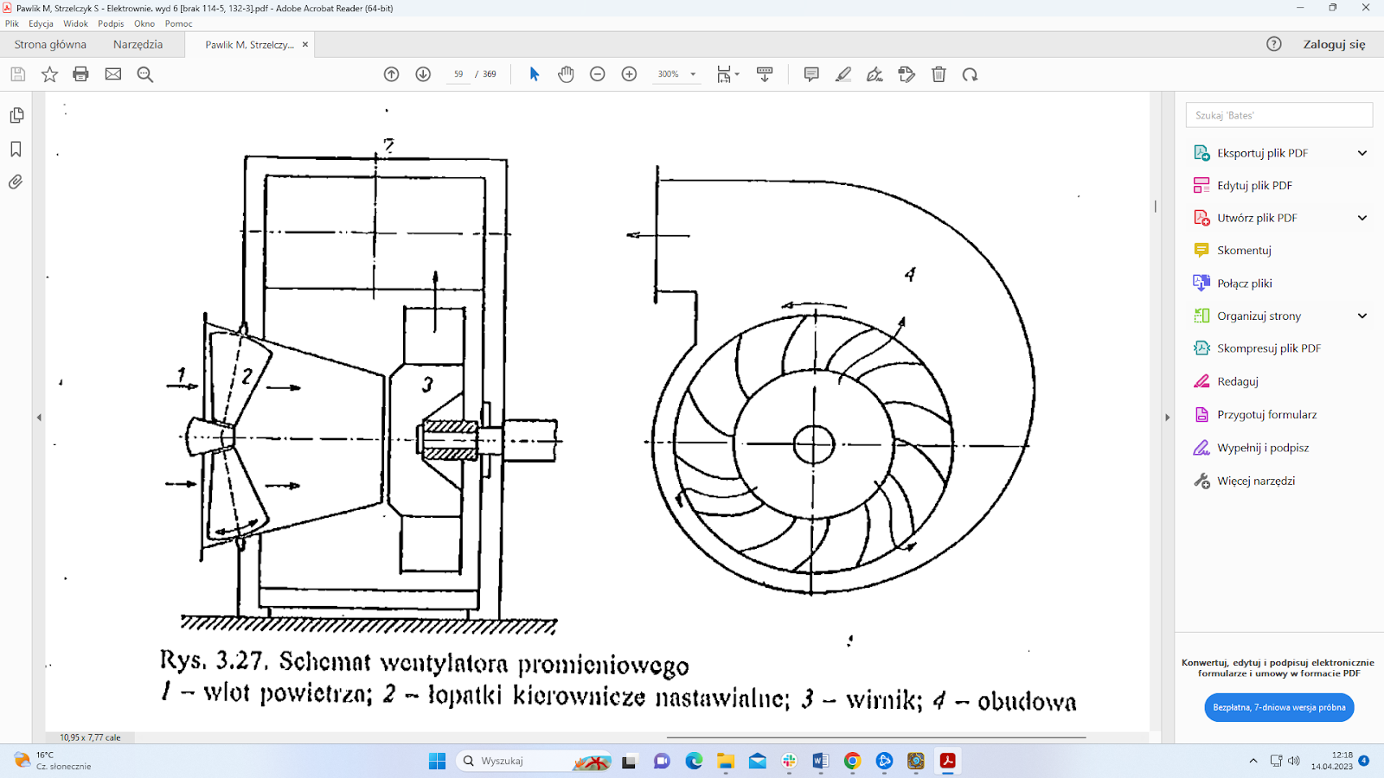Click the print file icon

click(80, 74)
